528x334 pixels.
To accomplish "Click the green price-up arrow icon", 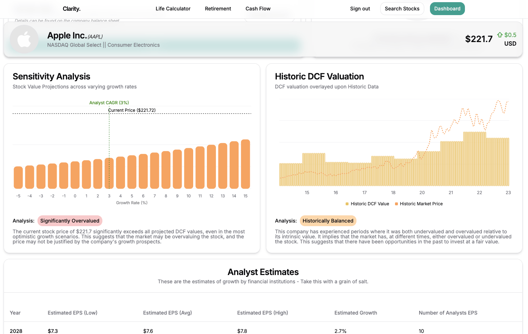I will click(x=500, y=35).
